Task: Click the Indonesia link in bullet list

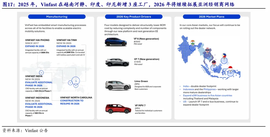Action: (188, 89)
